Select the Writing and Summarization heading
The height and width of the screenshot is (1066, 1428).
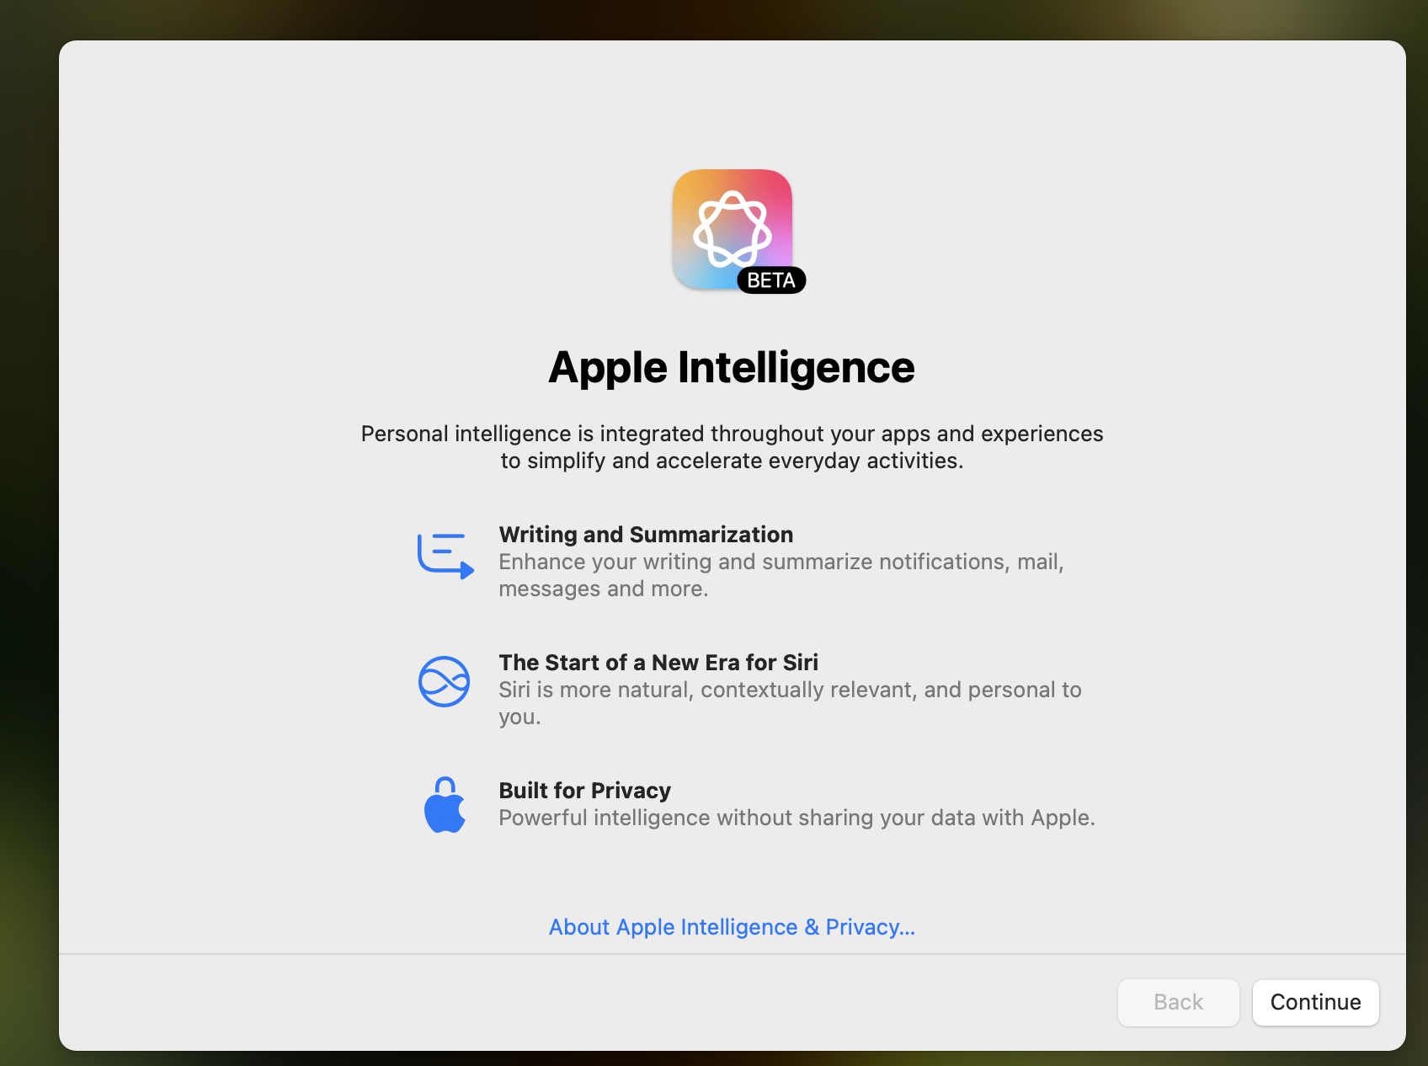[x=646, y=535]
